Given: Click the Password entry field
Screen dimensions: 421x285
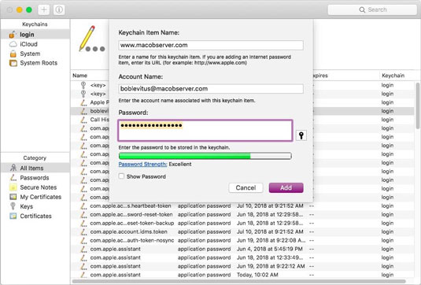Looking at the screenshot, I should coord(205,131).
